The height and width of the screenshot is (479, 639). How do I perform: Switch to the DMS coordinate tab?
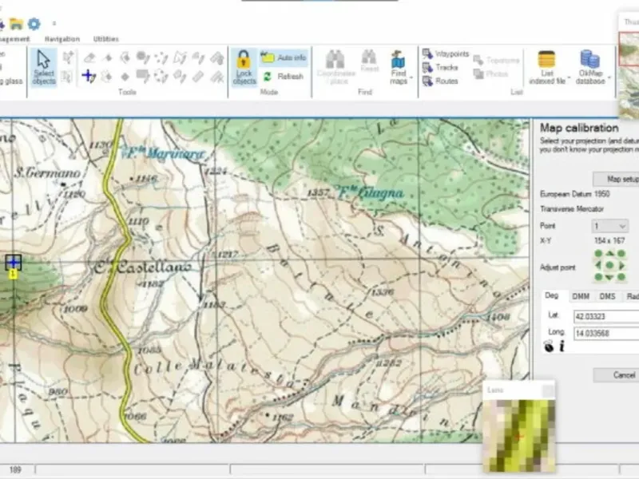[x=607, y=296]
